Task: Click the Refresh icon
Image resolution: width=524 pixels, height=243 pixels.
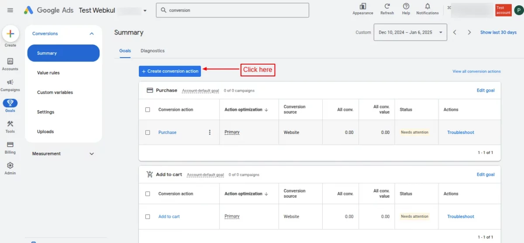Action: (x=387, y=6)
